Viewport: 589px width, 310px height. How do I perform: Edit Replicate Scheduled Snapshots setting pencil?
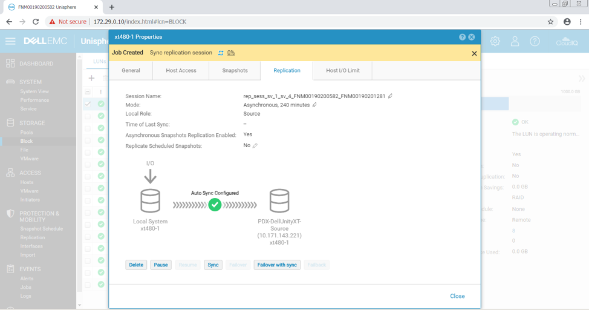(255, 146)
